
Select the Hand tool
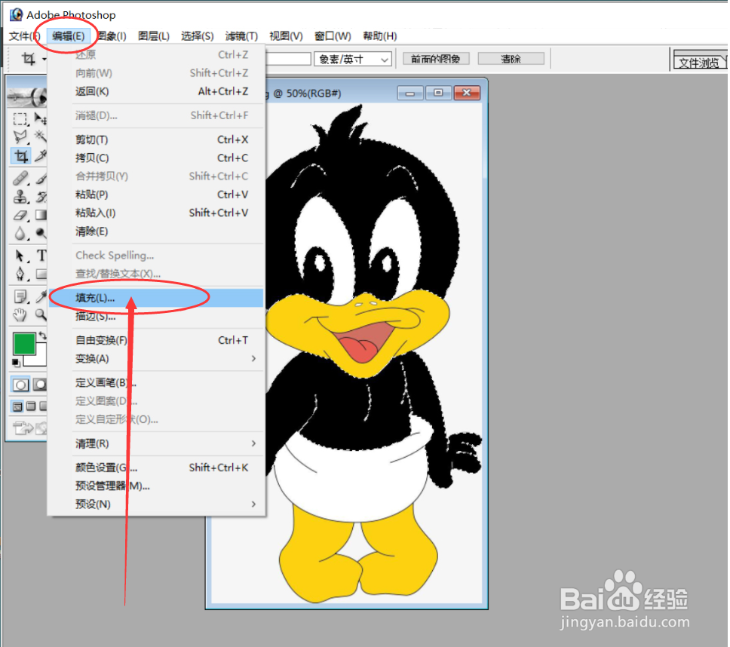20,315
